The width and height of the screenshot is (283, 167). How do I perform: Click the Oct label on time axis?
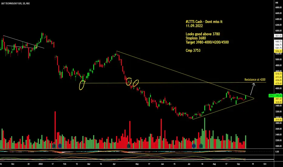pyautogui.click(x=265, y=164)
